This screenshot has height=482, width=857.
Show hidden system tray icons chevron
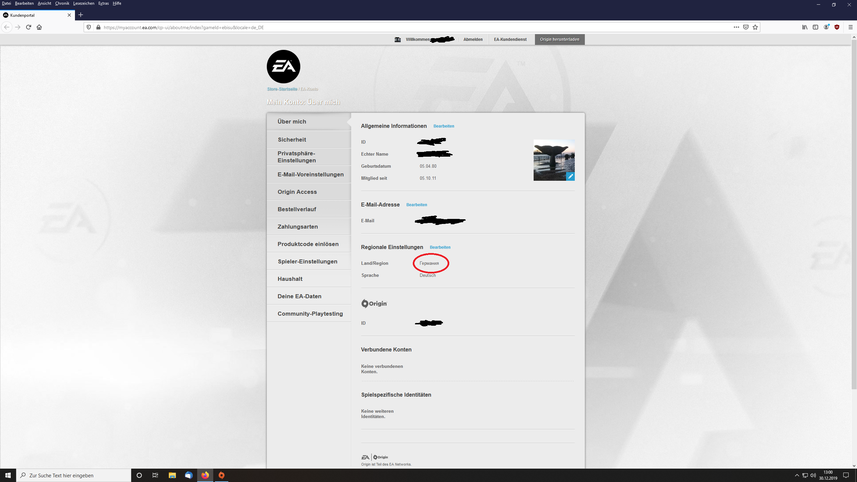[797, 475]
